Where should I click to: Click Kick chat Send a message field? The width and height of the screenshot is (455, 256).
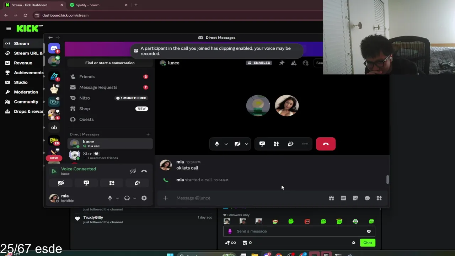click(299, 231)
